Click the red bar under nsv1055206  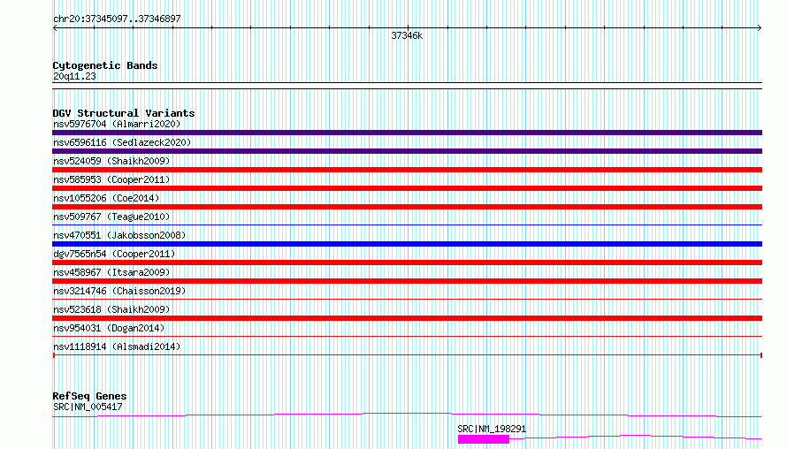[x=407, y=207]
